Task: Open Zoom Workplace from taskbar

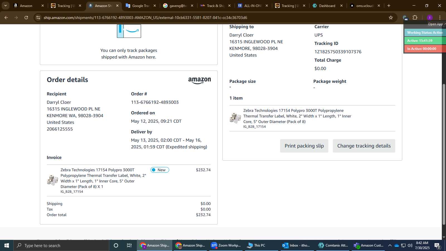Action: pyautogui.click(x=226, y=245)
